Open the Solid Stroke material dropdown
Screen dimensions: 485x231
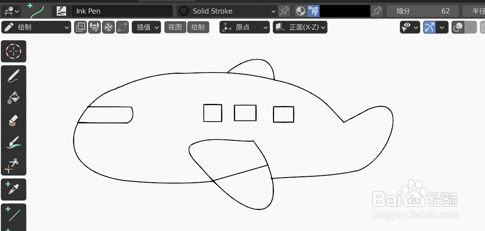[227, 11]
